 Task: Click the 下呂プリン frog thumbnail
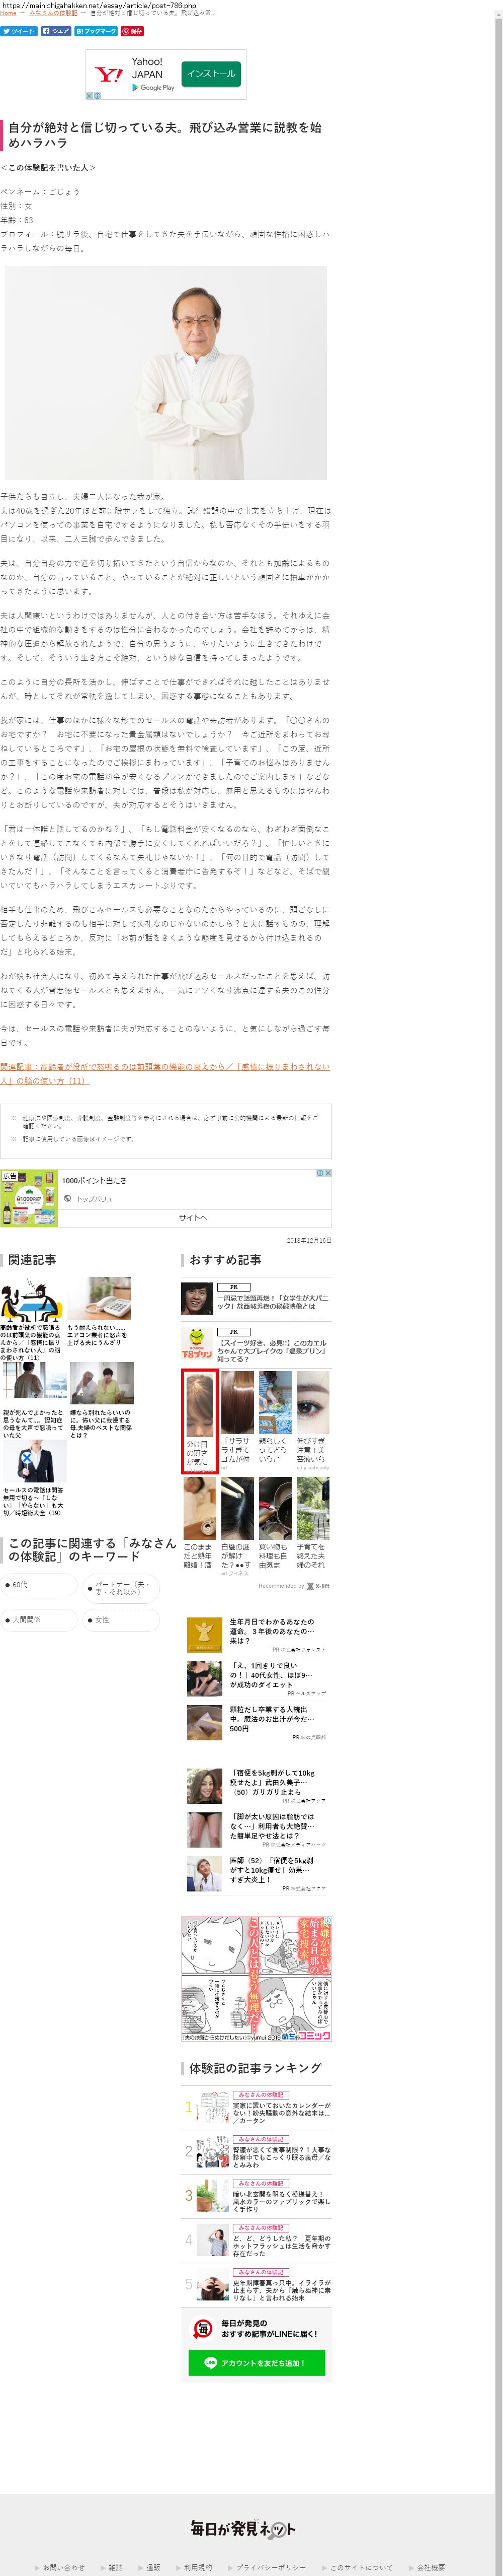point(198,1344)
